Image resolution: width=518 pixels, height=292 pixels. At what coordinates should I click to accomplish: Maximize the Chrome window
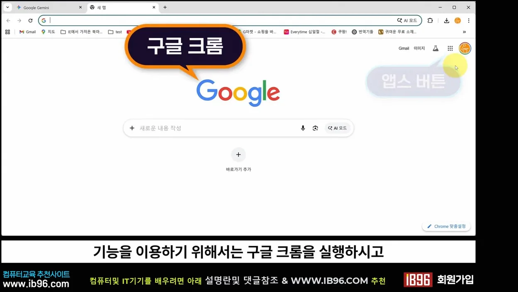454,7
